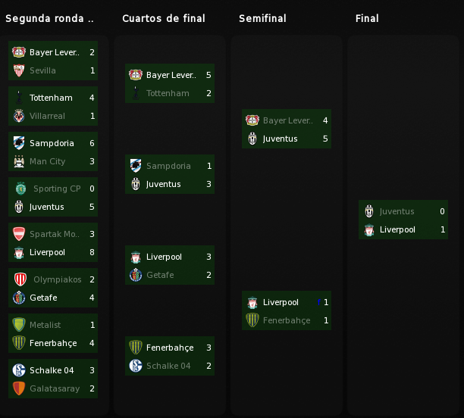Click blue penalty marker beside Liverpool semifinal

pyautogui.click(x=319, y=302)
